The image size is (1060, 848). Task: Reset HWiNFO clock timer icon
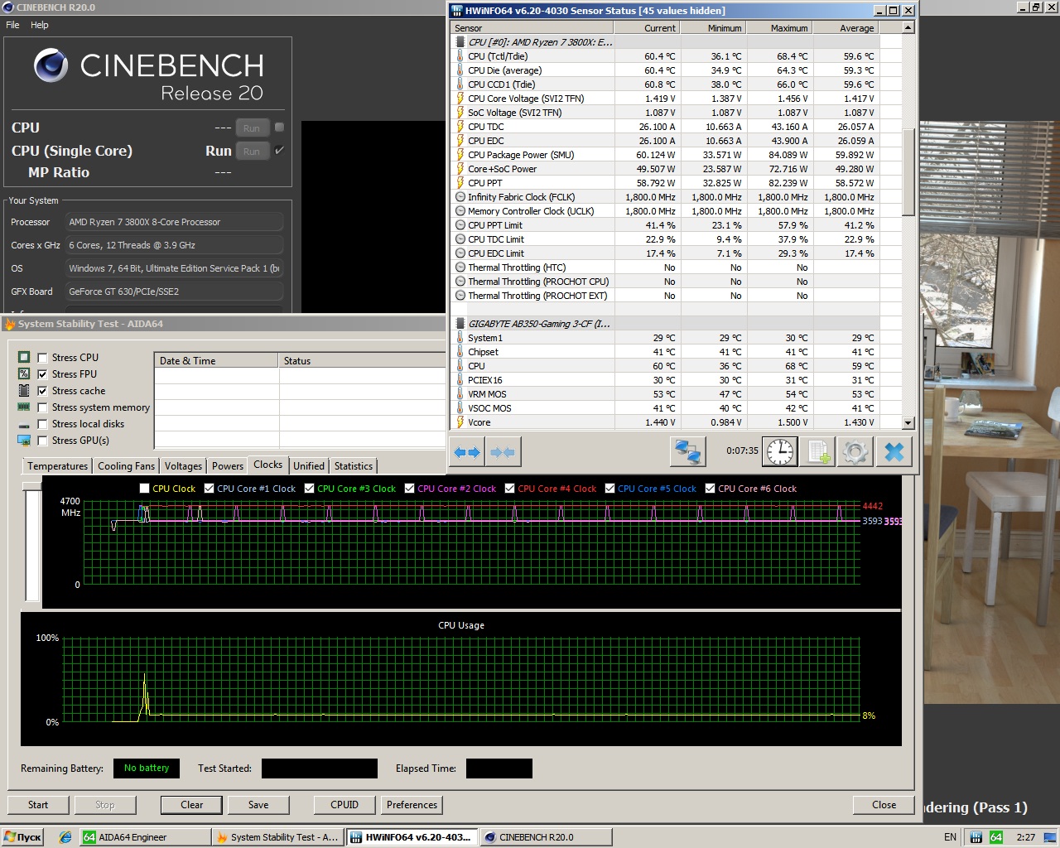(x=779, y=451)
